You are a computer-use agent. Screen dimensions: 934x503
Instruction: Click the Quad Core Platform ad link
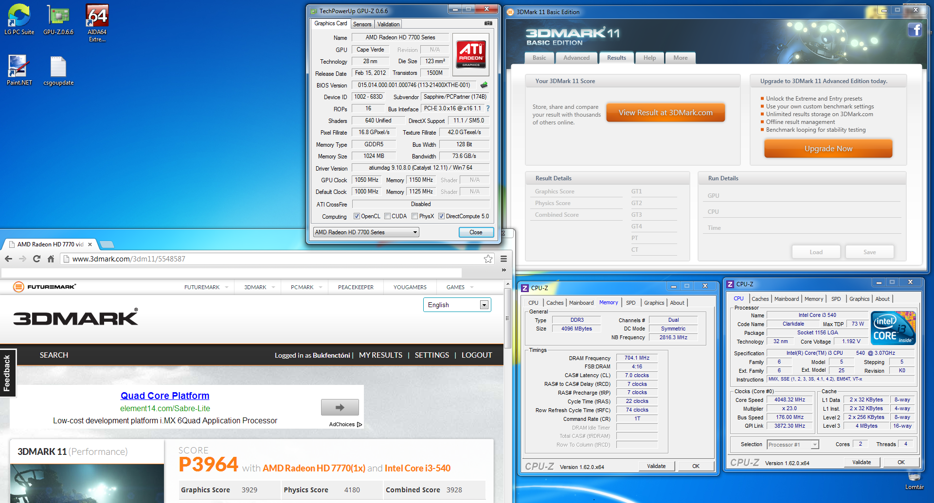tap(165, 396)
